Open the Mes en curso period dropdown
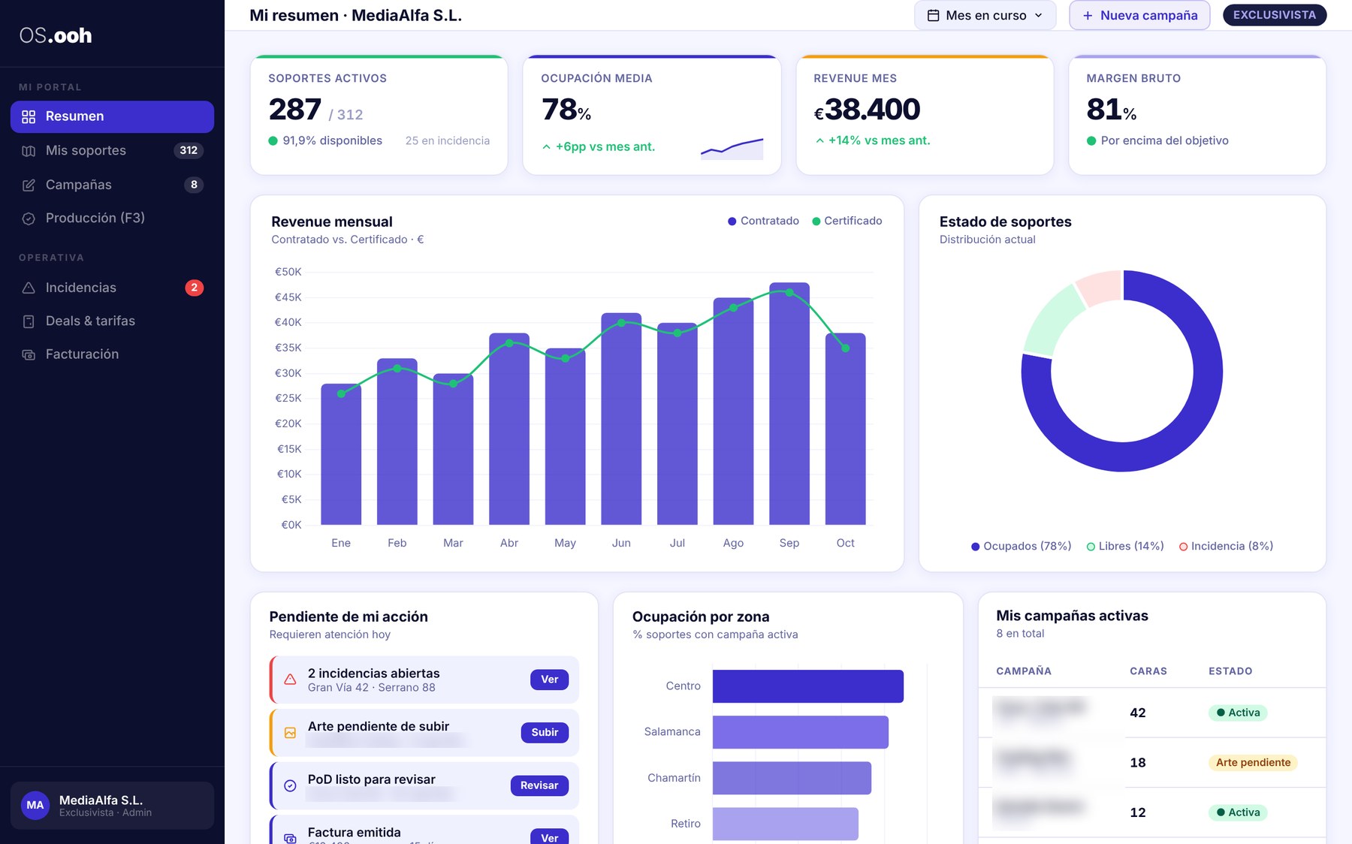Screen dimensions: 1352x844 [985, 15]
